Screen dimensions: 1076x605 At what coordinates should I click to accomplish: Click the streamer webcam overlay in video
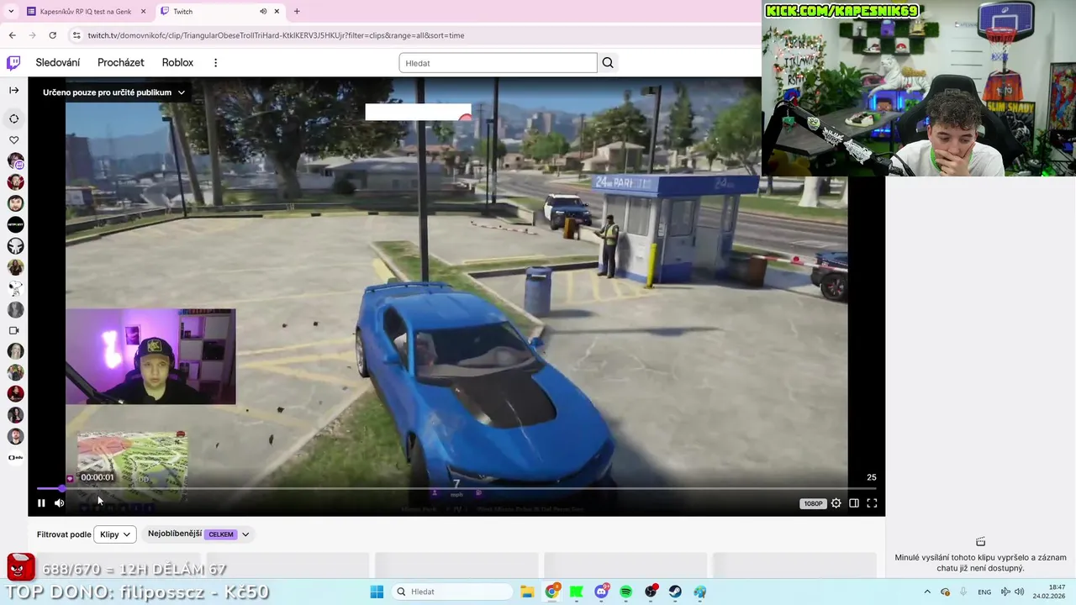click(150, 357)
